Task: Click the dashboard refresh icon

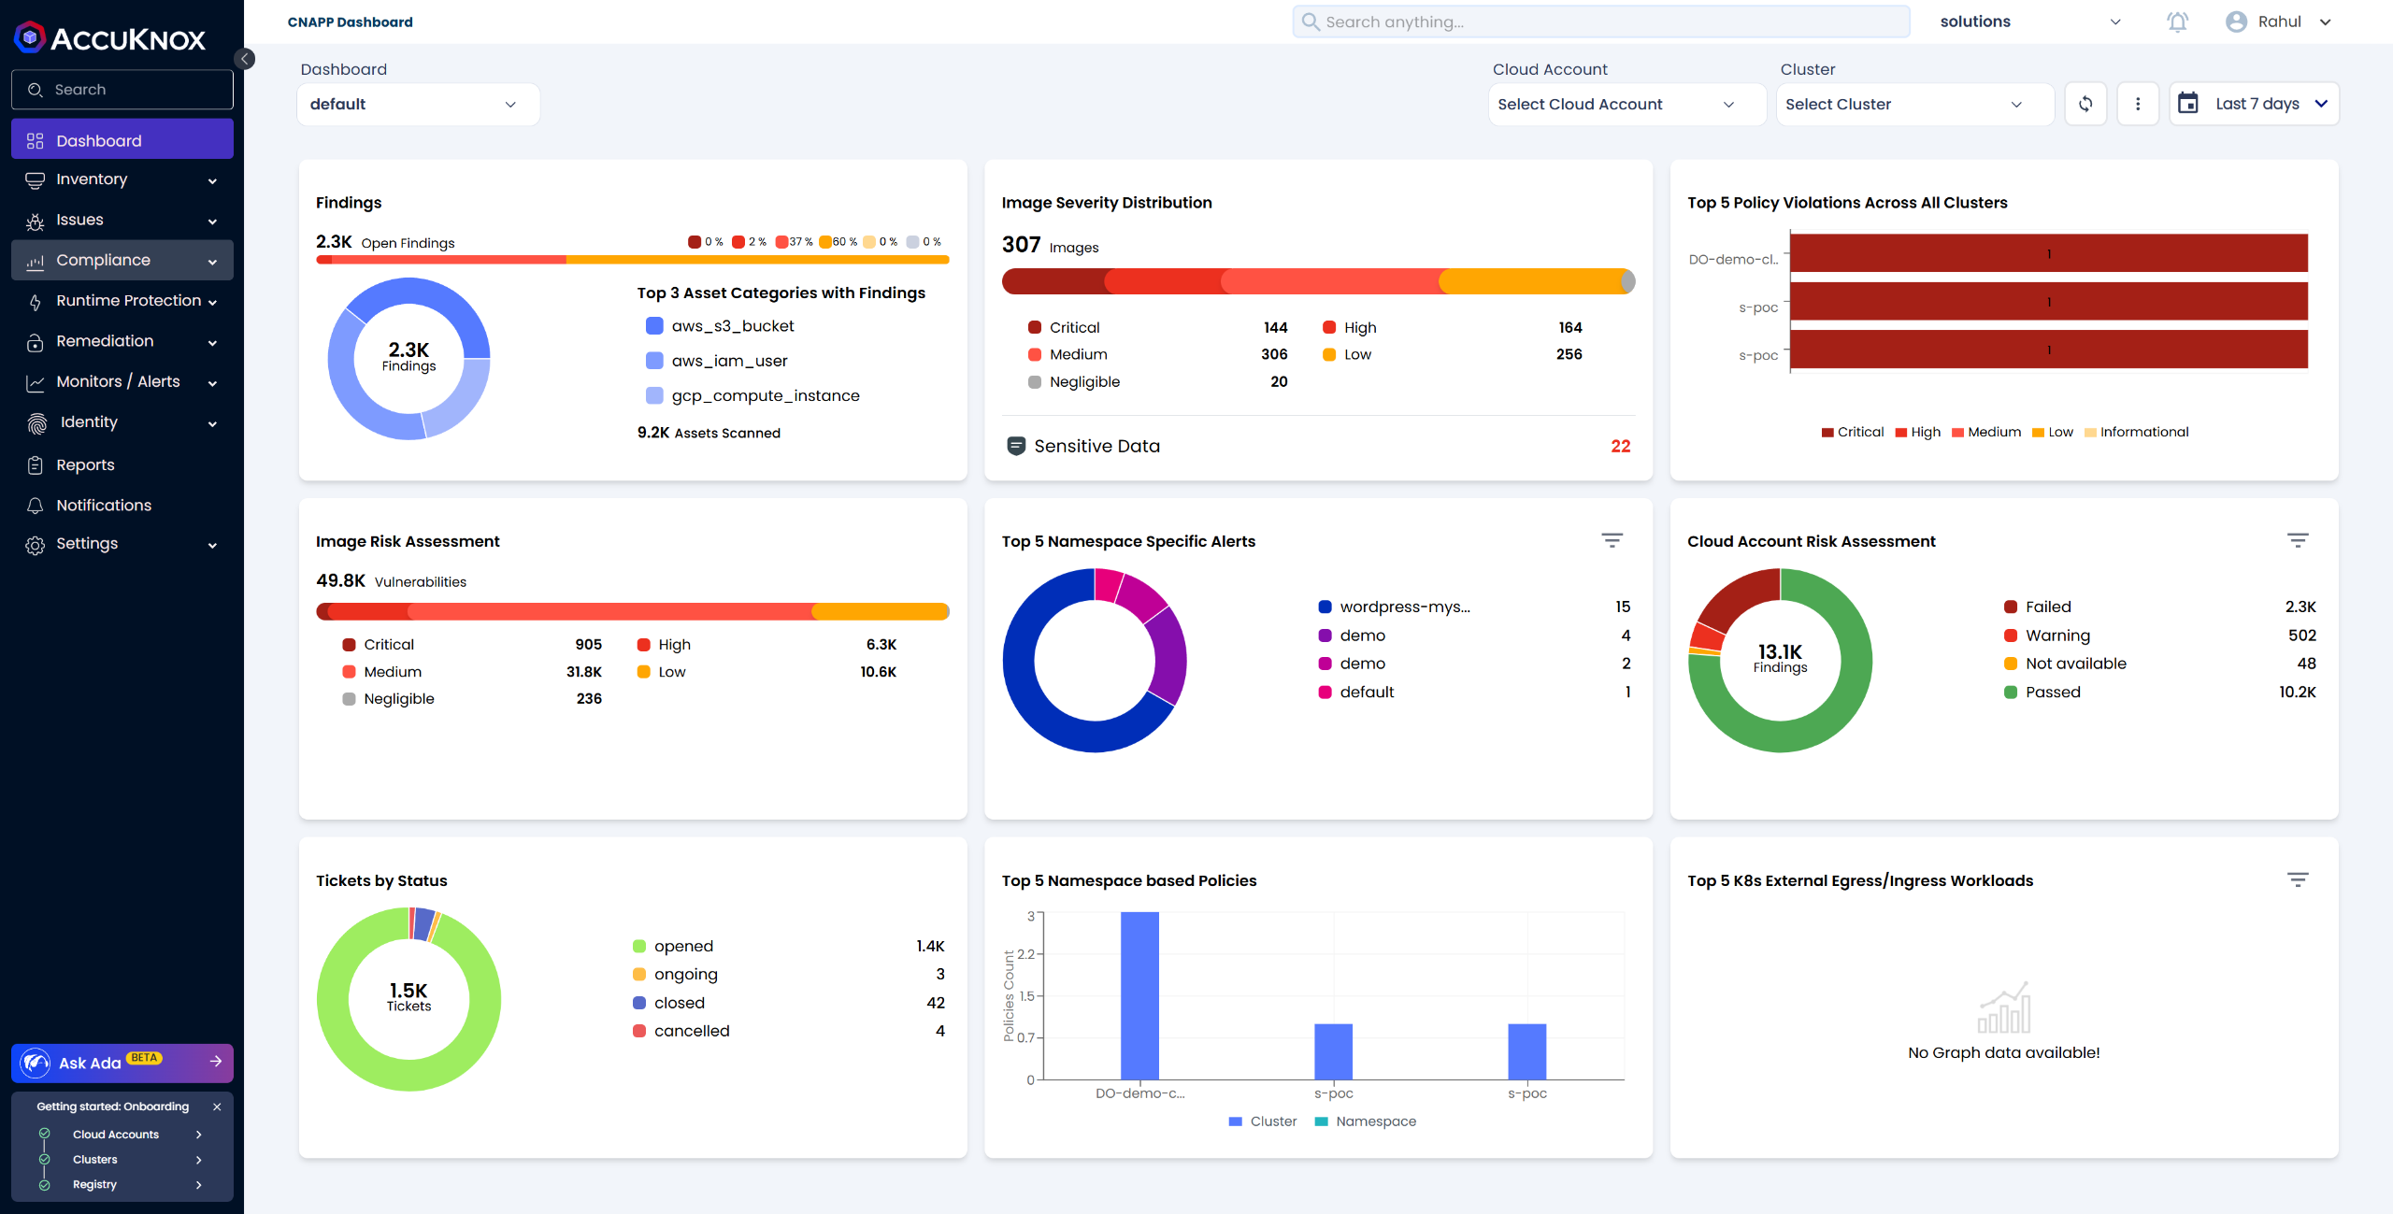Action: click(x=2085, y=104)
